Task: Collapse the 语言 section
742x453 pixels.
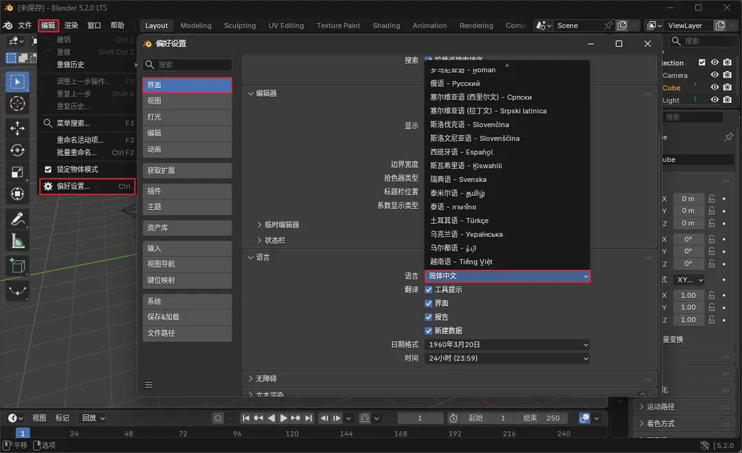Action: (250, 257)
